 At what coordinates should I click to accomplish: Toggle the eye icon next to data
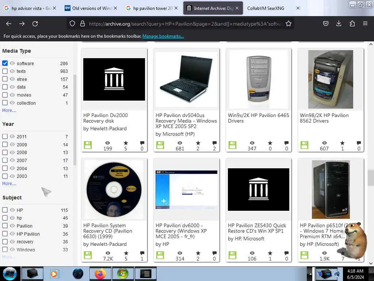[x=12, y=87]
